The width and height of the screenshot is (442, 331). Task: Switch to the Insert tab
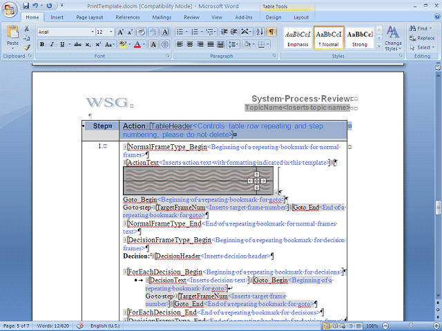pos(57,17)
